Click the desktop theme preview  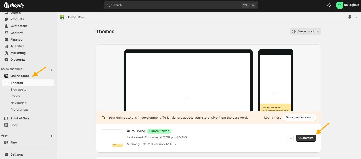point(188,81)
